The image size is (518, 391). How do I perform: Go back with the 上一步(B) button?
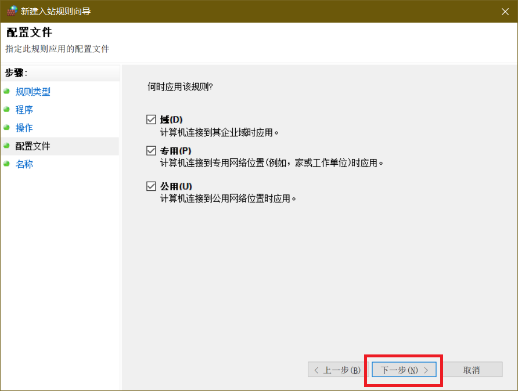337,370
